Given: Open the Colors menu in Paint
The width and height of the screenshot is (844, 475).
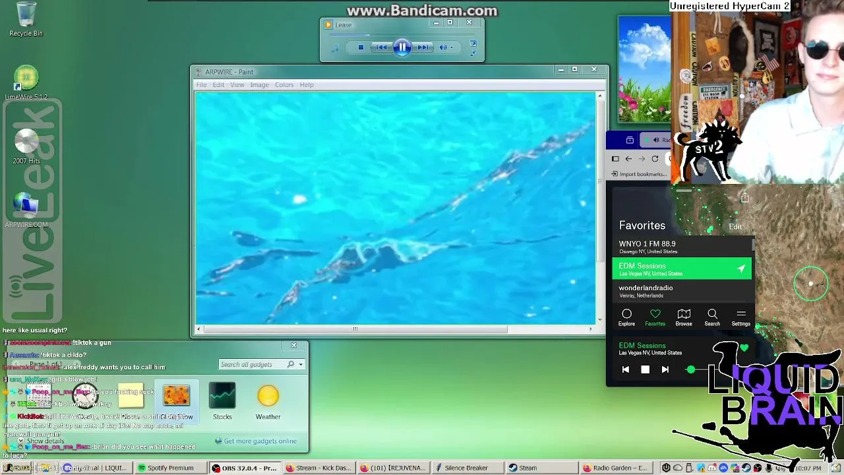Looking at the screenshot, I should click(284, 84).
